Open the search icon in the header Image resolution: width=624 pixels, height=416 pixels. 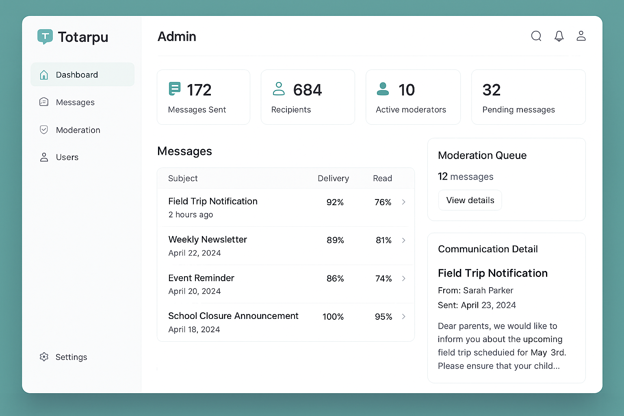click(x=536, y=36)
